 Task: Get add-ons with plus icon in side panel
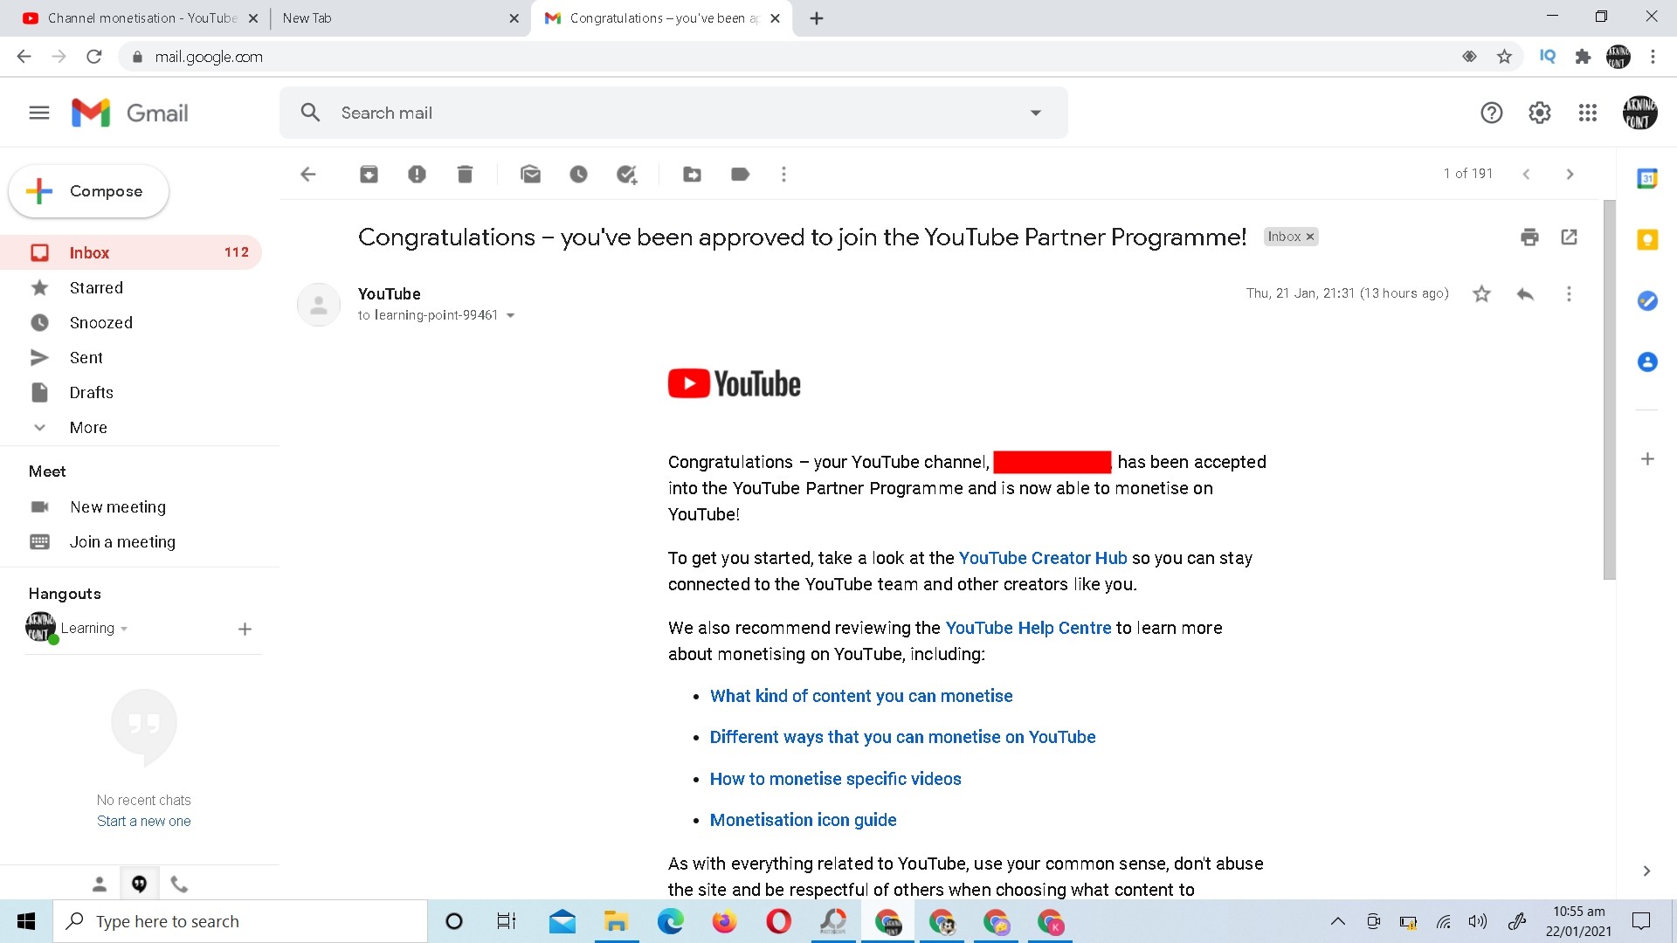(1647, 458)
